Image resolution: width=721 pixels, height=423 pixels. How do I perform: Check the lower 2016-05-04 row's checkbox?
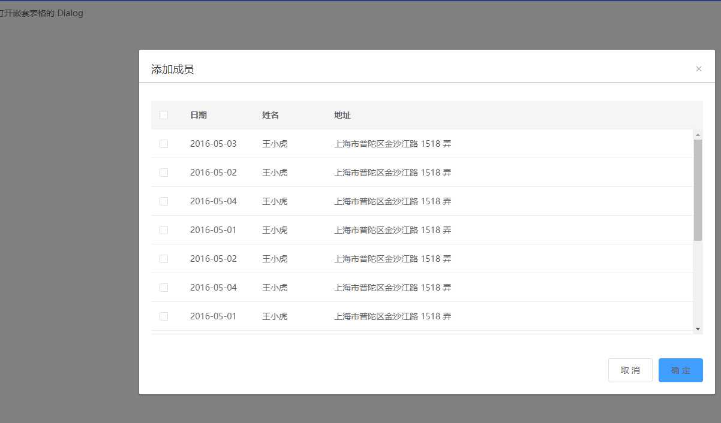pos(164,288)
